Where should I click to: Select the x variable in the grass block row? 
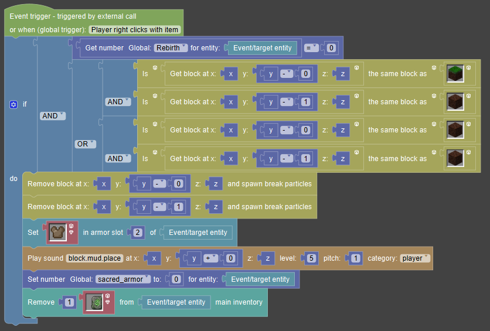click(230, 74)
